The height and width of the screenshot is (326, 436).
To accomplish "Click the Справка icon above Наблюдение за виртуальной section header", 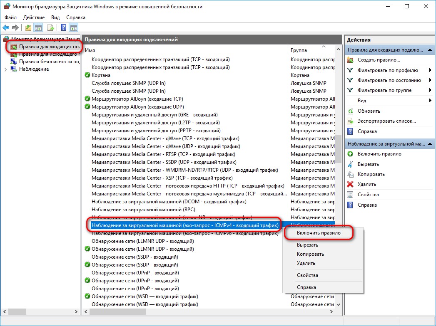I will [350, 131].
